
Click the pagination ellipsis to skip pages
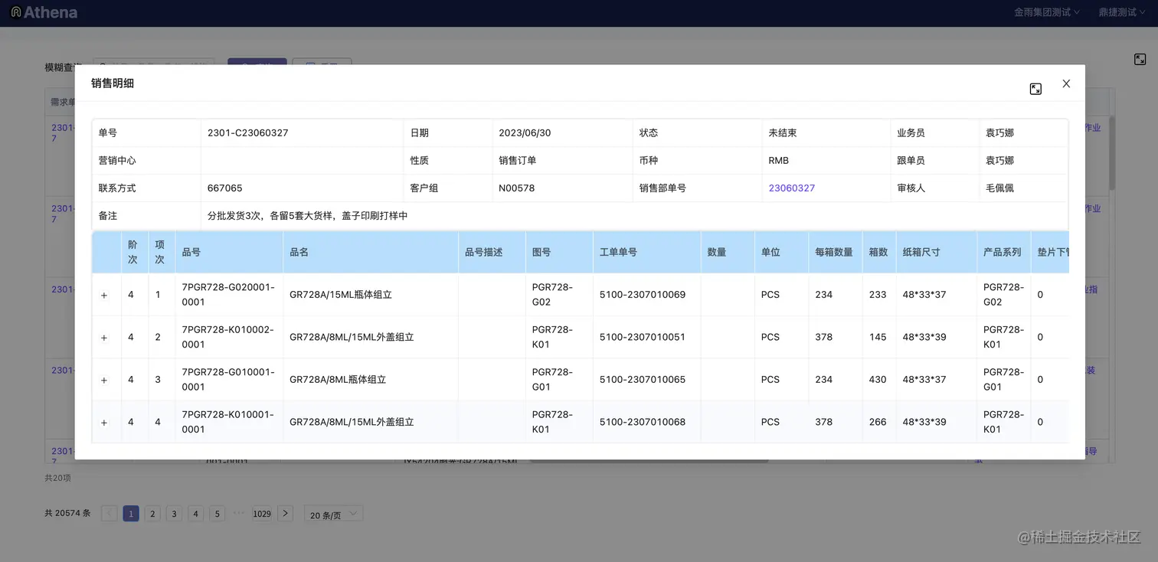[x=239, y=513]
